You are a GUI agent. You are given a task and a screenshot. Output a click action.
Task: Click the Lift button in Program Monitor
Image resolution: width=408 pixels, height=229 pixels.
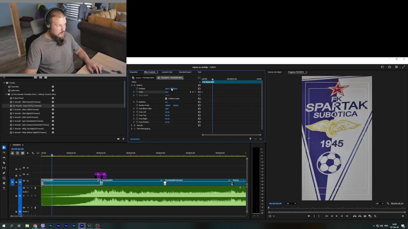tap(354, 216)
